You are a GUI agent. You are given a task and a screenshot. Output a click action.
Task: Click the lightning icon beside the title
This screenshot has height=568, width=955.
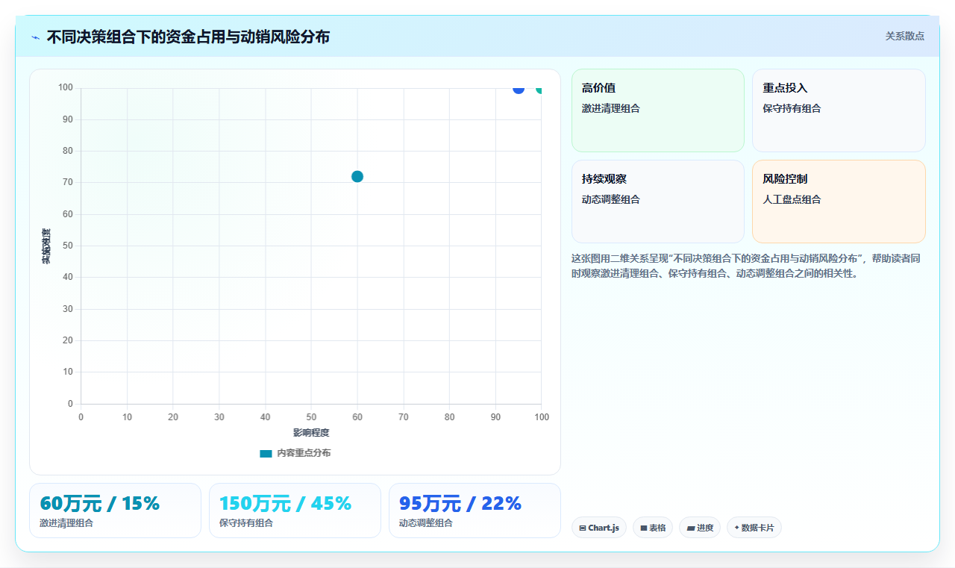coord(35,37)
